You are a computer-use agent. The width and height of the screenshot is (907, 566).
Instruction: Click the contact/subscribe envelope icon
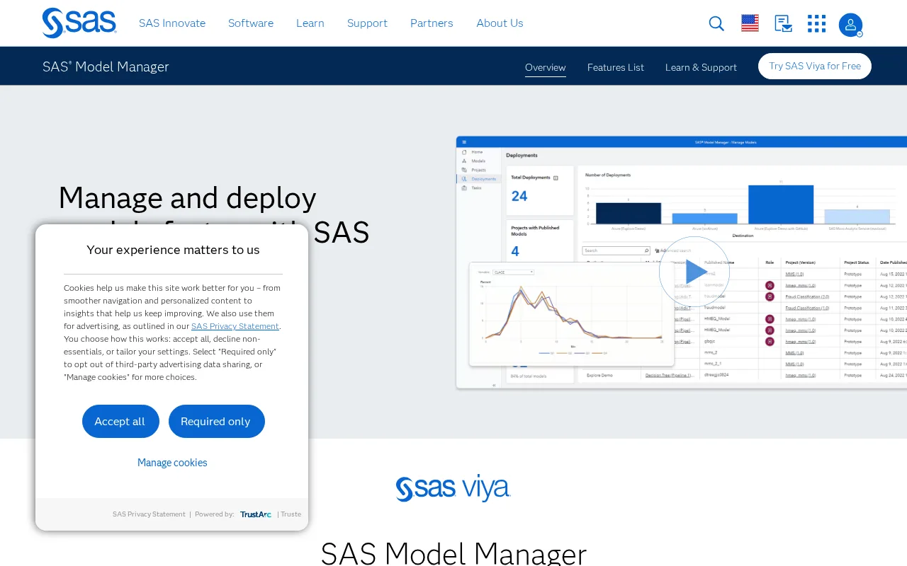tap(783, 23)
